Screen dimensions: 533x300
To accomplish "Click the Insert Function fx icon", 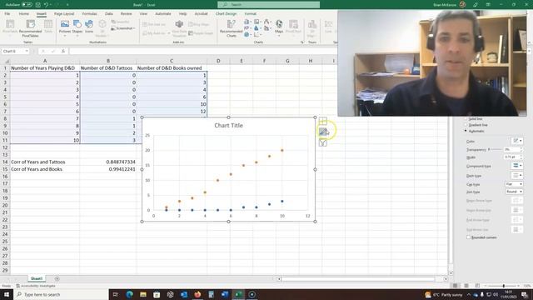I will [63, 51].
